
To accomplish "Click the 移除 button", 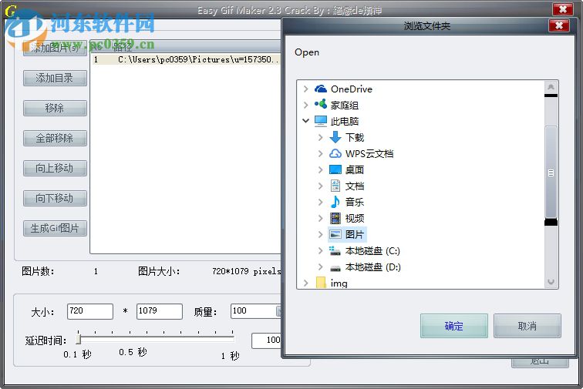I will tap(55, 108).
